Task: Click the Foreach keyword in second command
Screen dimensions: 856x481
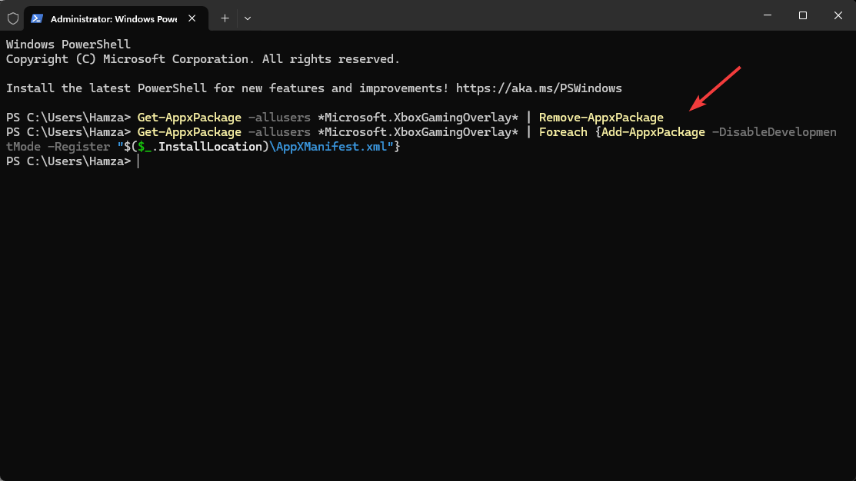Action: pyautogui.click(x=562, y=132)
